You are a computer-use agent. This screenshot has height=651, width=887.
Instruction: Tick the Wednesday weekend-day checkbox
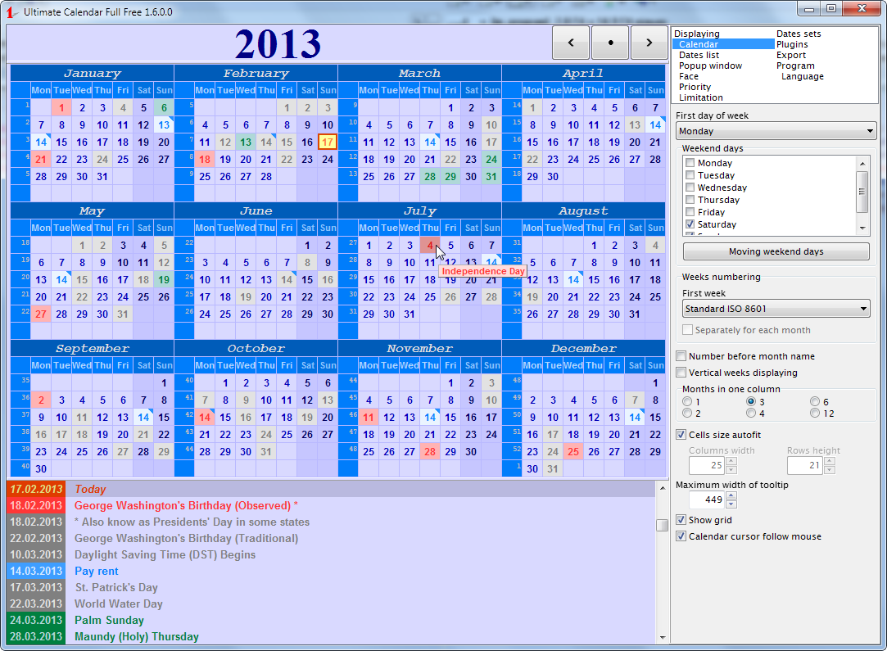[x=690, y=188]
